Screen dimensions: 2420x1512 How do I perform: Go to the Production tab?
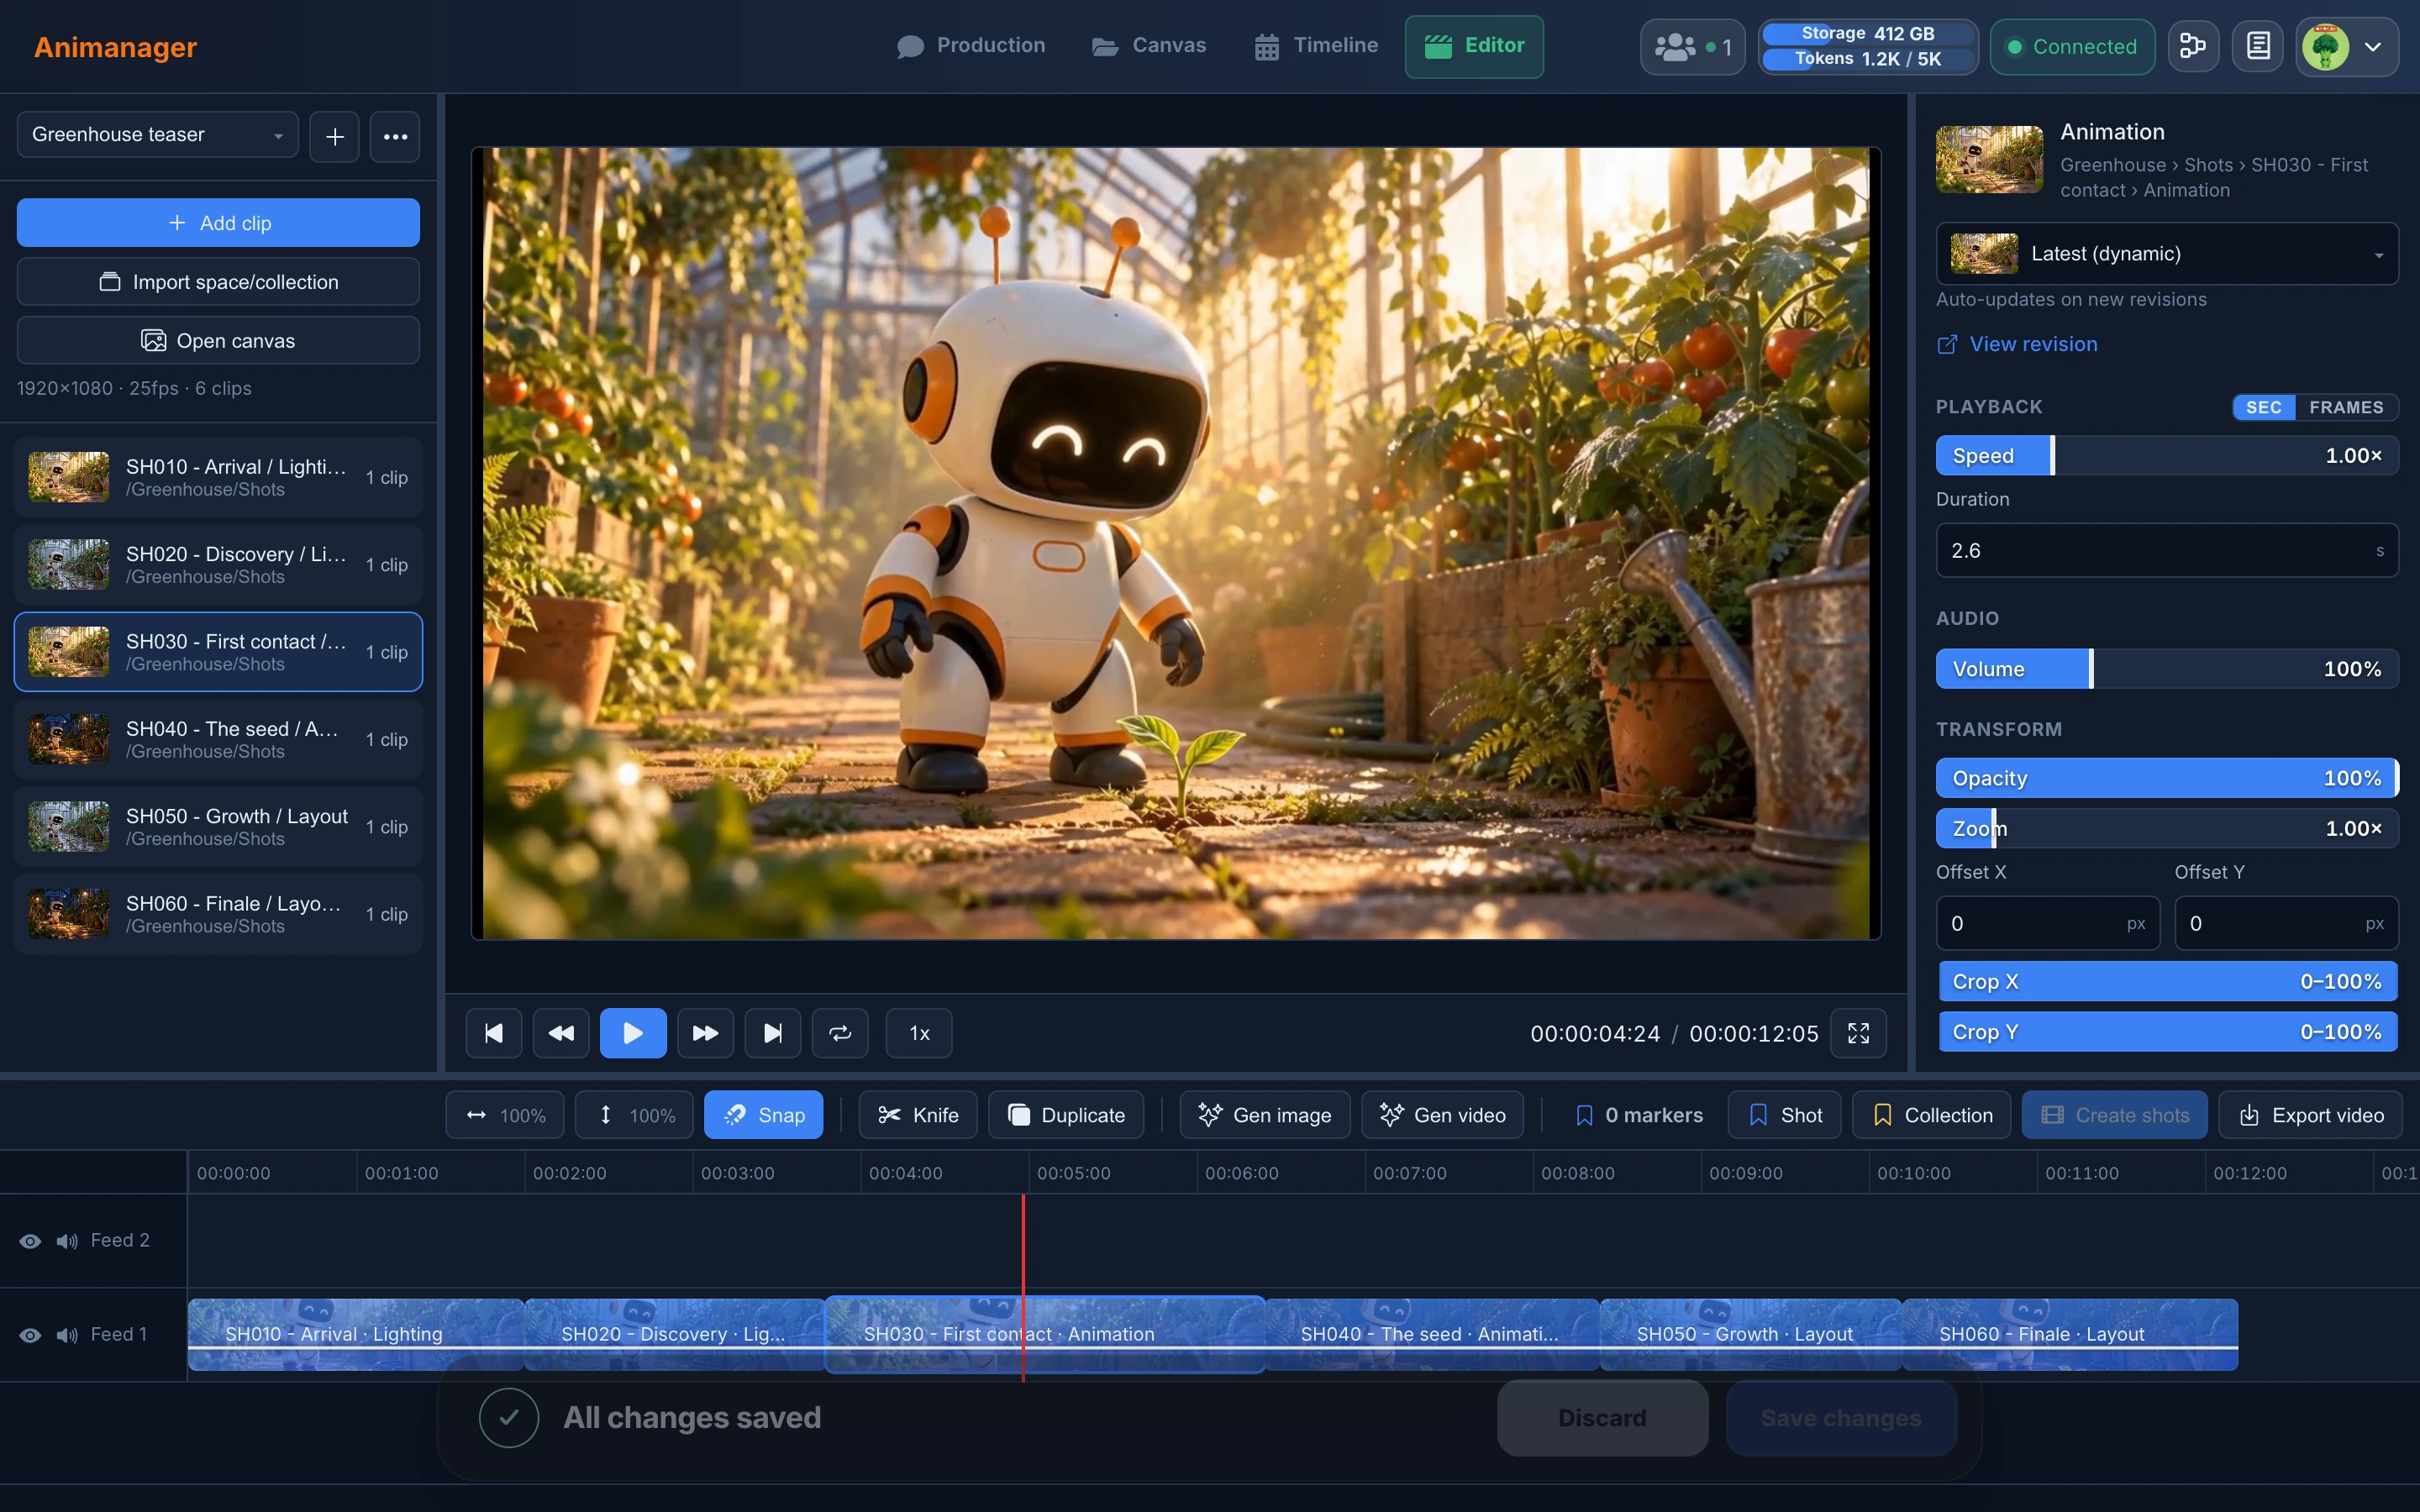click(x=971, y=46)
